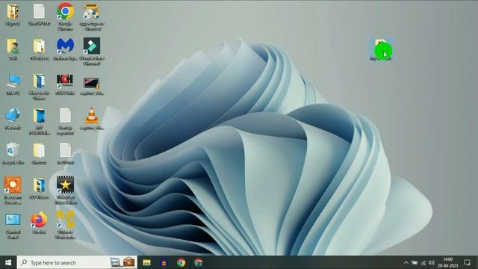Launch Wondershare Filmora desktop shortcut

(x=92, y=51)
